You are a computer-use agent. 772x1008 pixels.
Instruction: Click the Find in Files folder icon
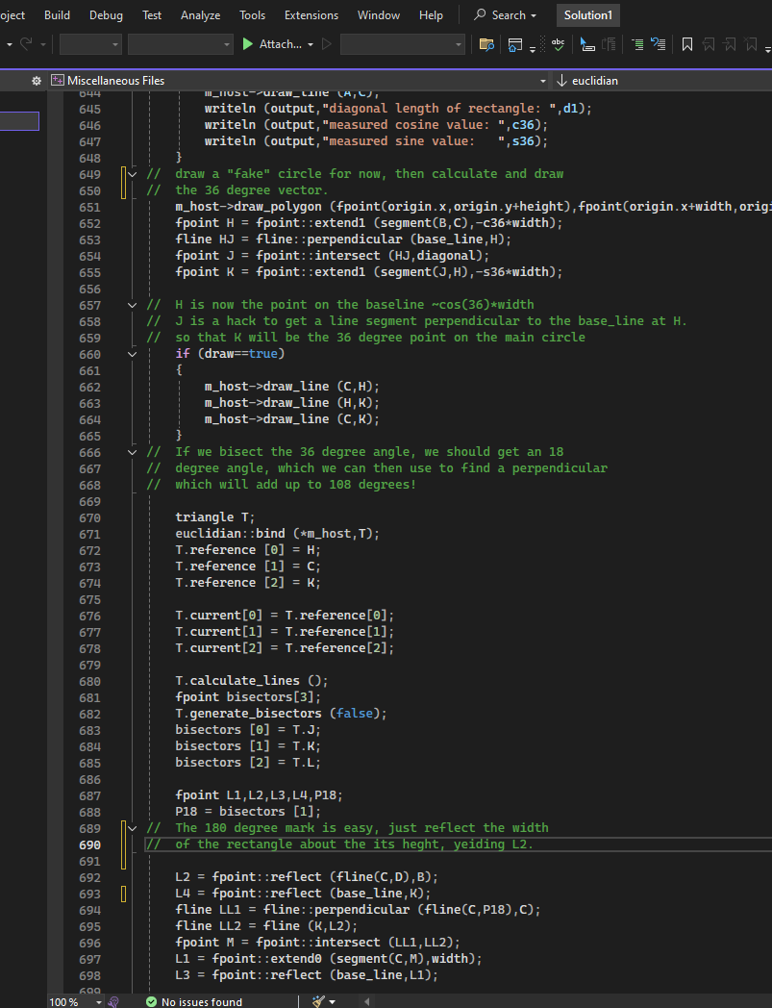pos(486,44)
